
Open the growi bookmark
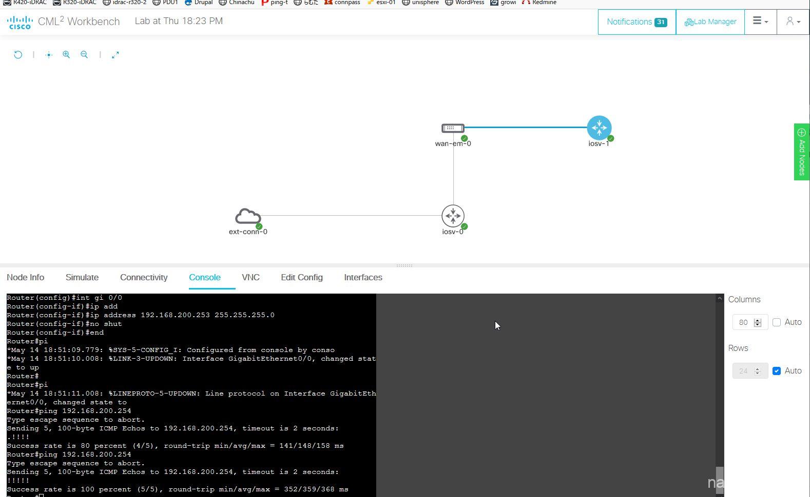[503, 3]
